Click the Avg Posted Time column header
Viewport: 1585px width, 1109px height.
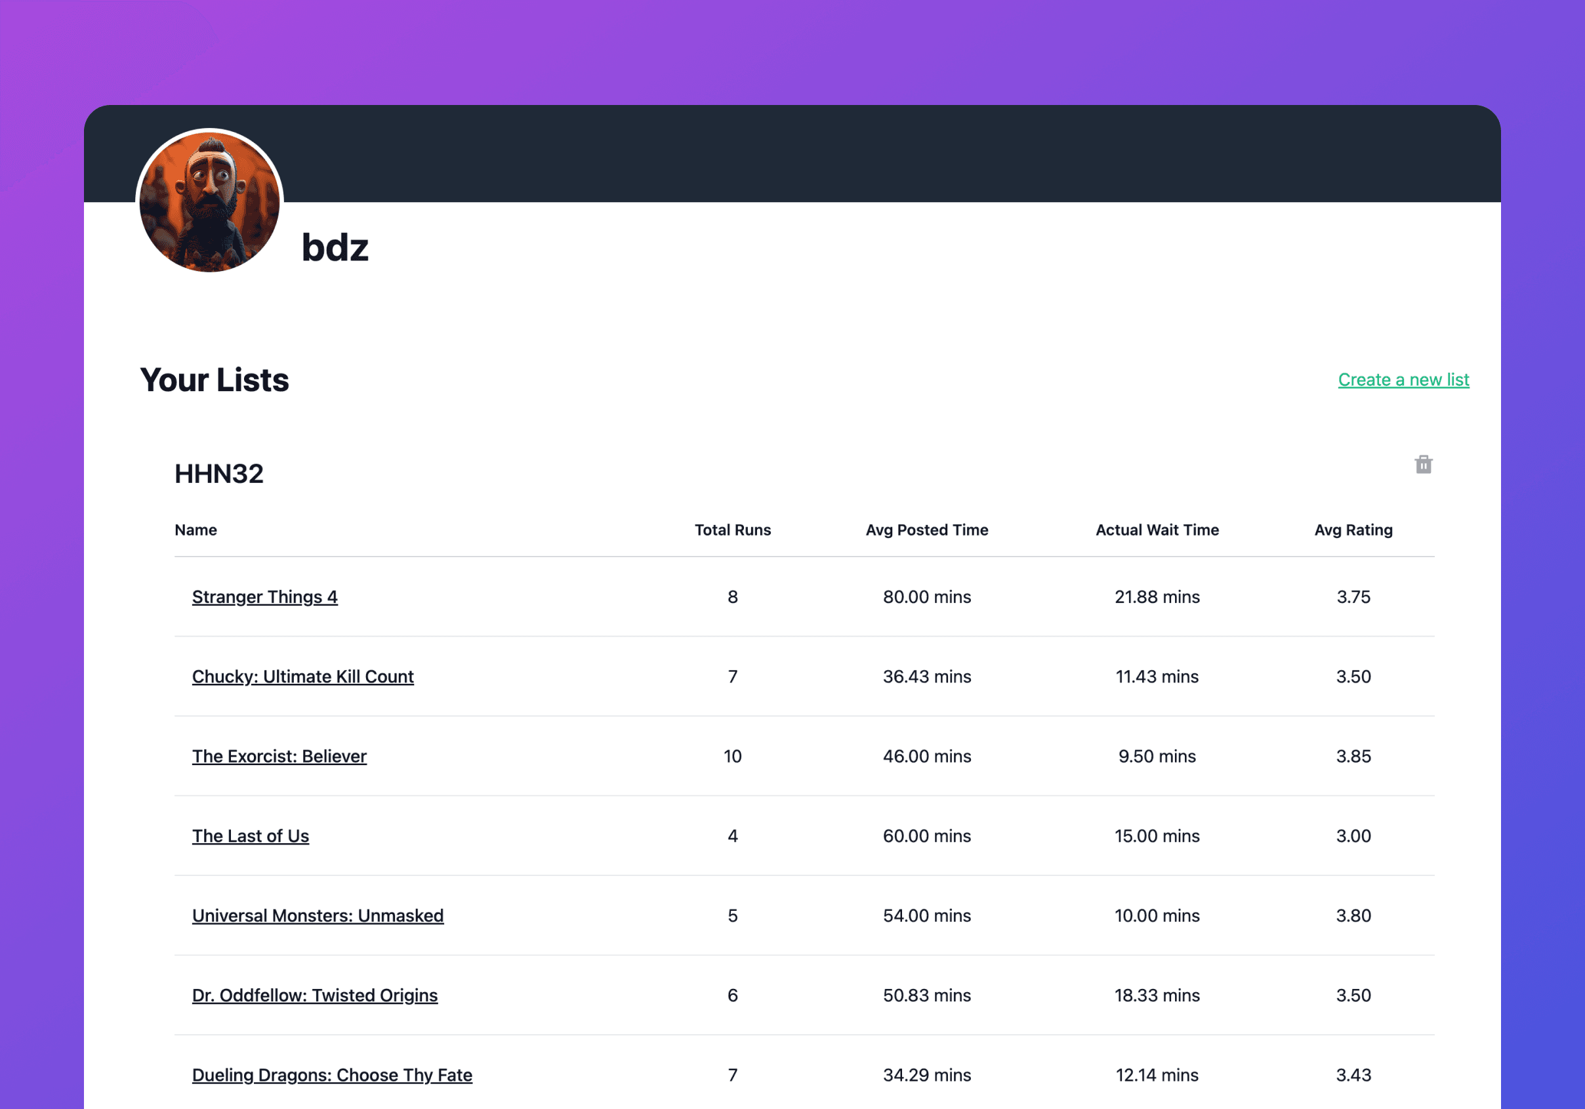tap(926, 530)
